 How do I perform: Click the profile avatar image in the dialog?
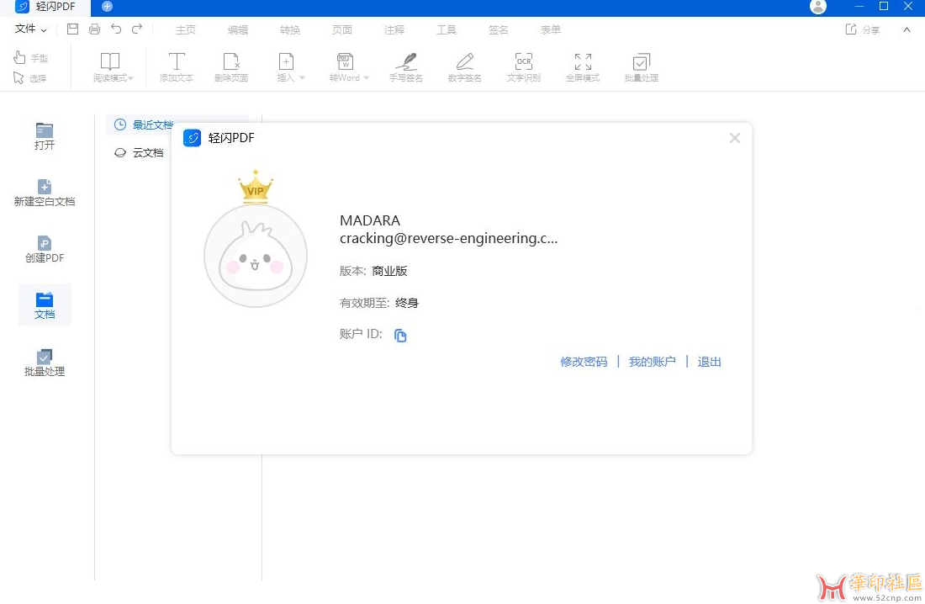256,256
